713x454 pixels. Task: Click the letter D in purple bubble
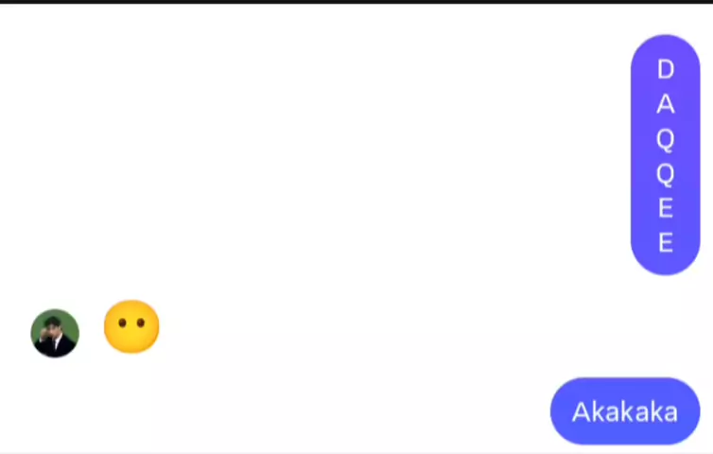point(666,70)
